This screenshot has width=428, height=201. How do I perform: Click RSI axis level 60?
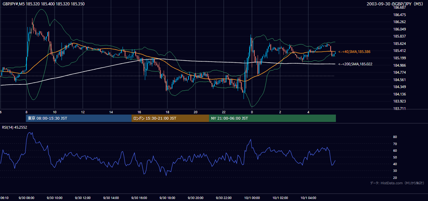pos(395,150)
